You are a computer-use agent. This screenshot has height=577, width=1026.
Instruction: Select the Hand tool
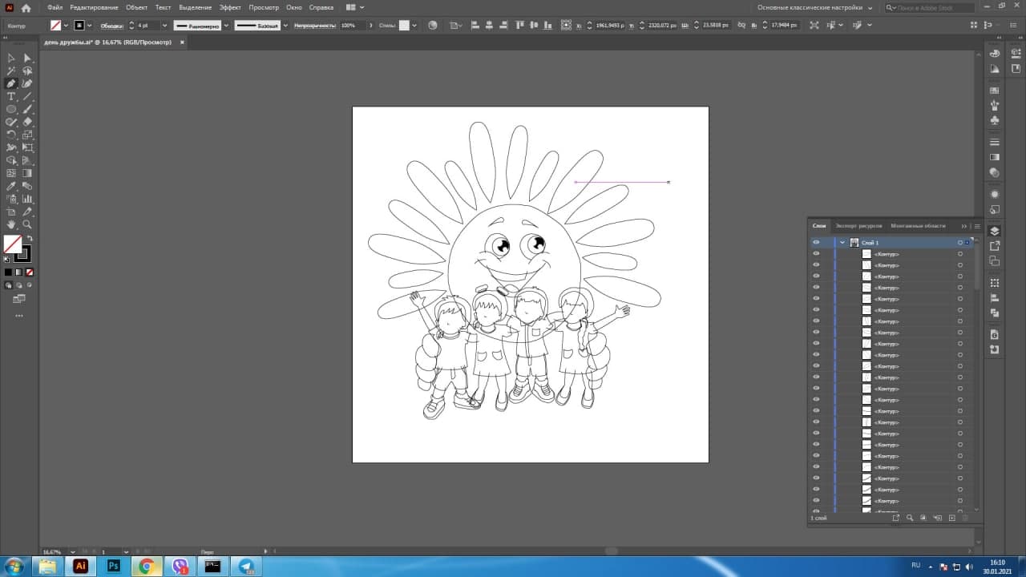click(x=11, y=224)
